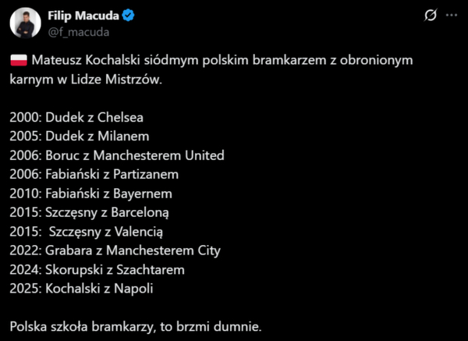Click the line '2024: Skorupski z Szachtarem'
This screenshot has height=341, width=468.
[97, 270]
